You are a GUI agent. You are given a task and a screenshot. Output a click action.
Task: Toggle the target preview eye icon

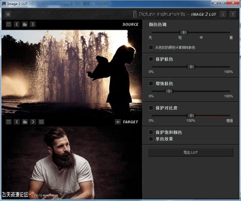pos(118,122)
